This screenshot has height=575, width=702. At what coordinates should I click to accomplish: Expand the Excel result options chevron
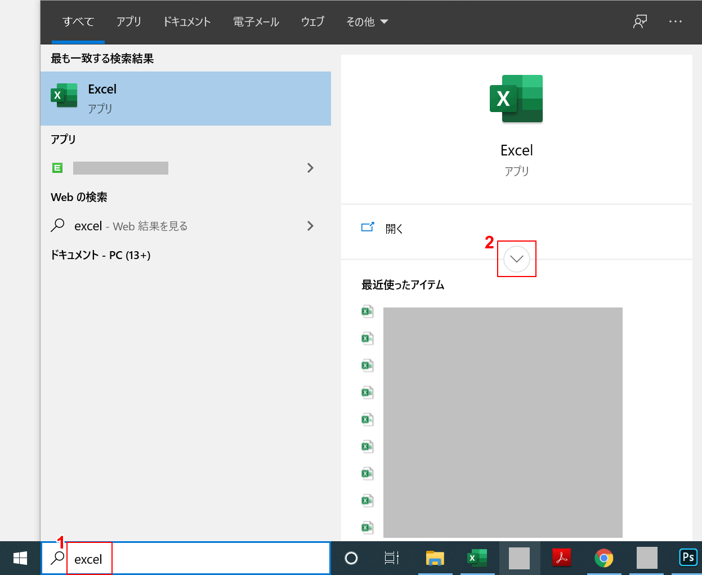pyautogui.click(x=516, y=258)
